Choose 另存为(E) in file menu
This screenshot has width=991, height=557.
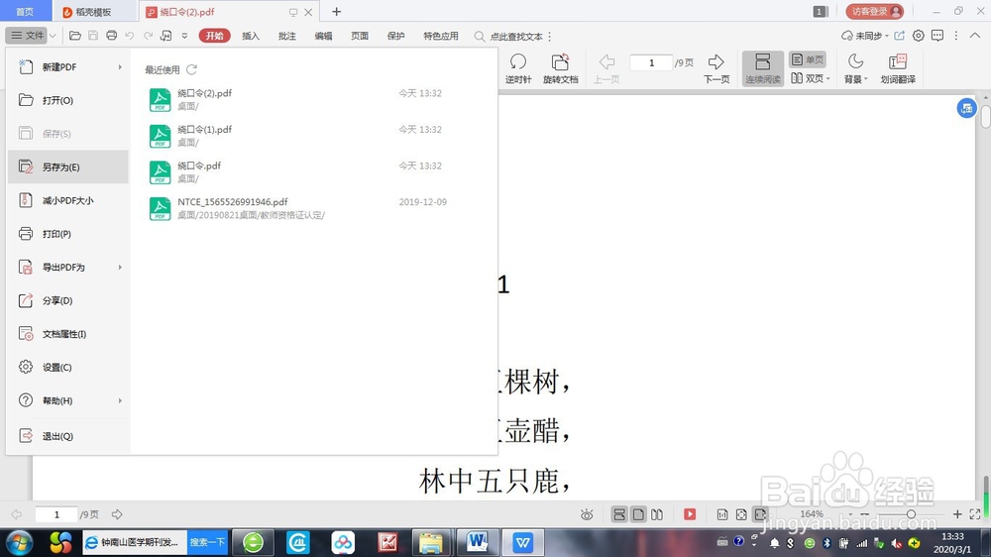(68, 167)
